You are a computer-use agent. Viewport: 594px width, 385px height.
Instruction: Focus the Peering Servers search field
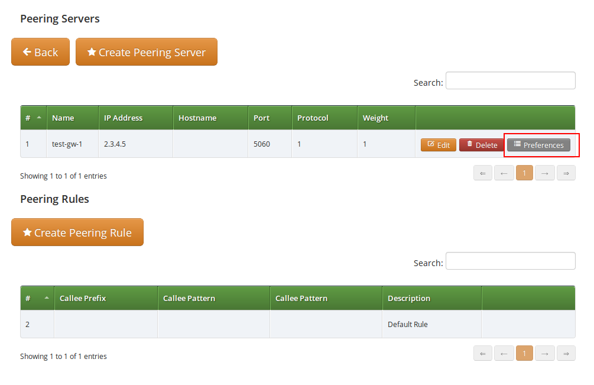[510, 81]
